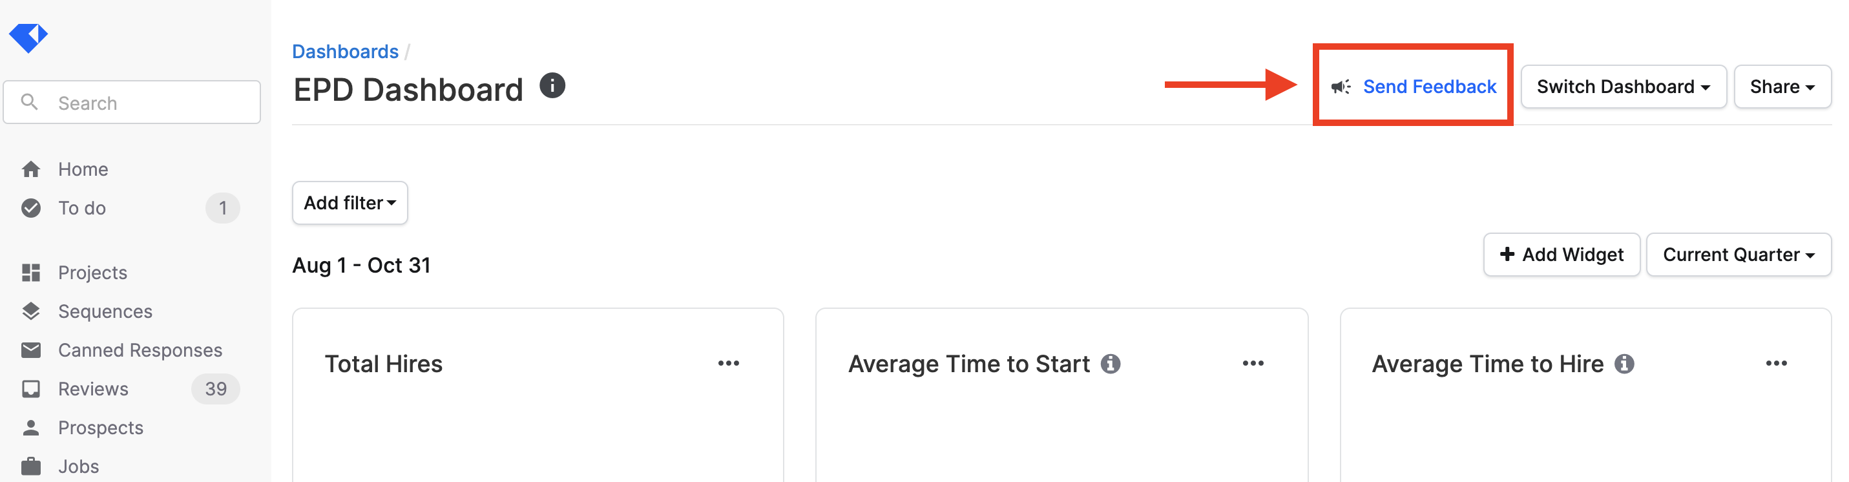The width and height of the screenshot is (1849, 482).
Task: Open the Switch Dashboard dropdown
Action: 1623,87
